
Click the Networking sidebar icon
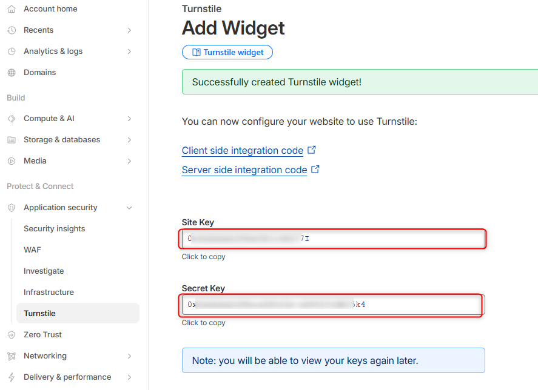[x=11, y=356]
